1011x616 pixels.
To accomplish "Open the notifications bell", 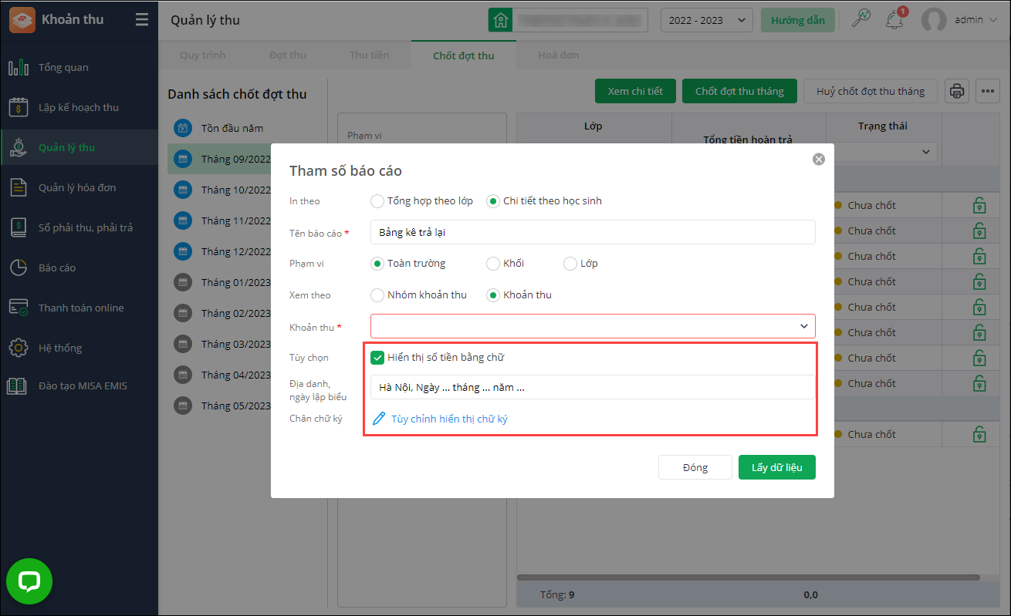I will click(x=895, y=20).
